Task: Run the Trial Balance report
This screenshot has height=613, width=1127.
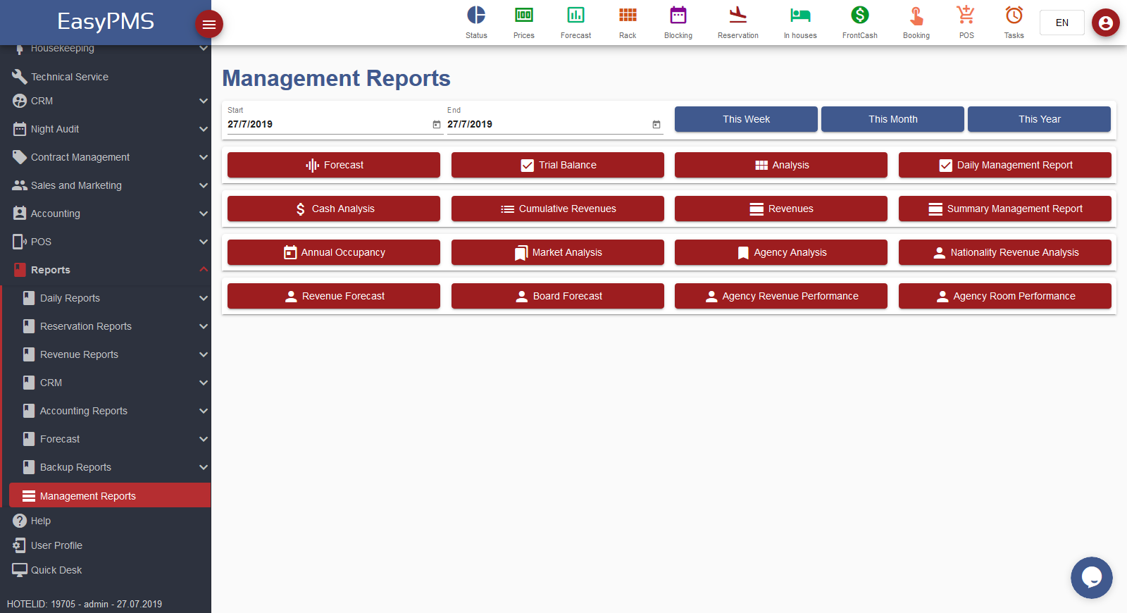Action: (x=557, y=165)
